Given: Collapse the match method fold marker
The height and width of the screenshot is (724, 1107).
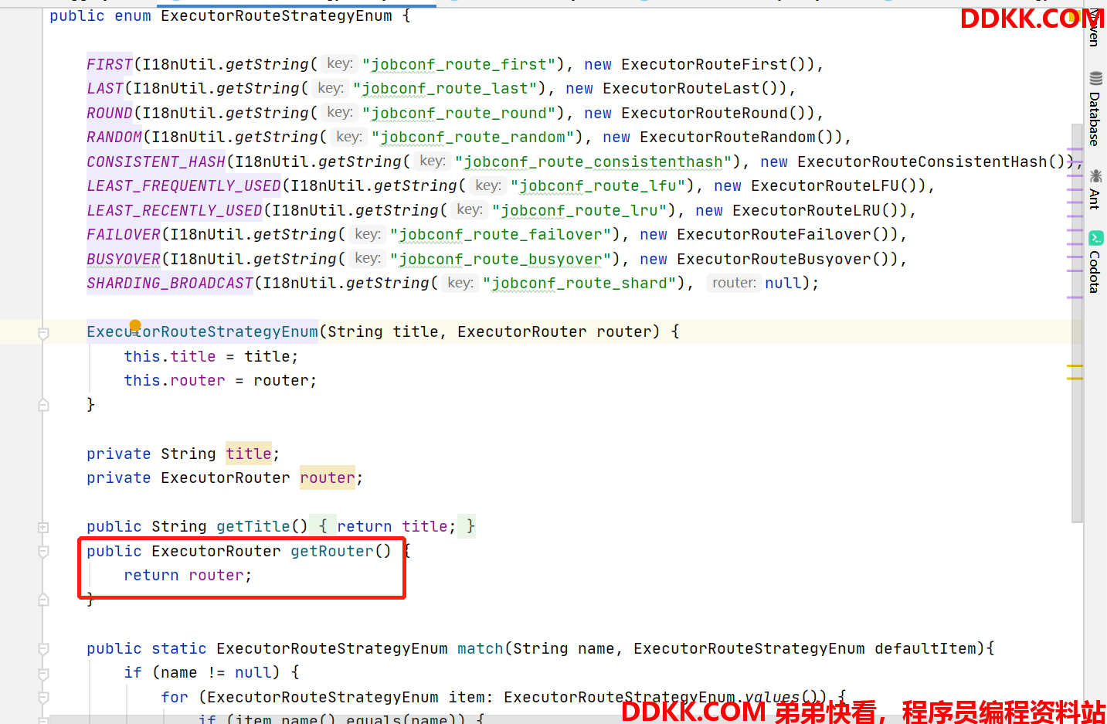Looking at the screenshot, I should coord(43,649).
